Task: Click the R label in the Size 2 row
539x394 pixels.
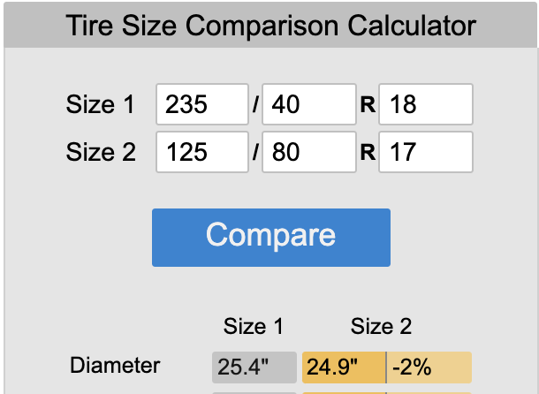Action: [368, 152]
